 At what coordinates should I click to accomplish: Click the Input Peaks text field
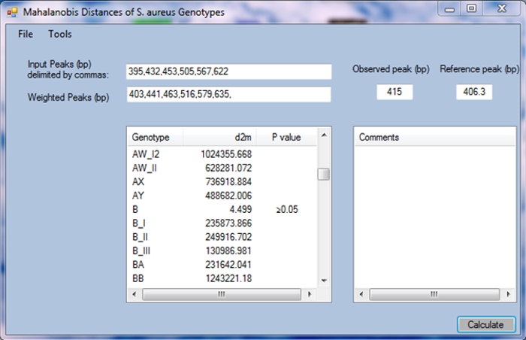(228, 71)
